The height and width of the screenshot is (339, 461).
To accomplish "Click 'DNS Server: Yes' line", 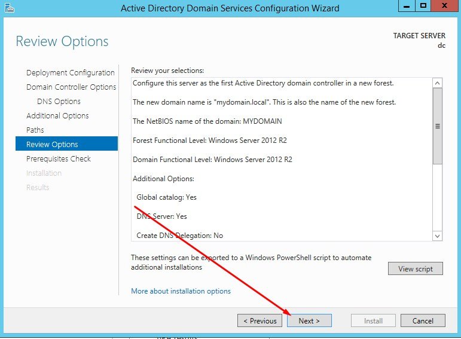I will [161, 216].
